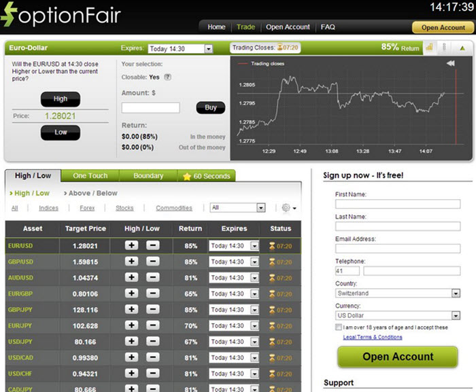Click the First Name field
This screenshot has width=476, height=392.
tap(398, 204)
